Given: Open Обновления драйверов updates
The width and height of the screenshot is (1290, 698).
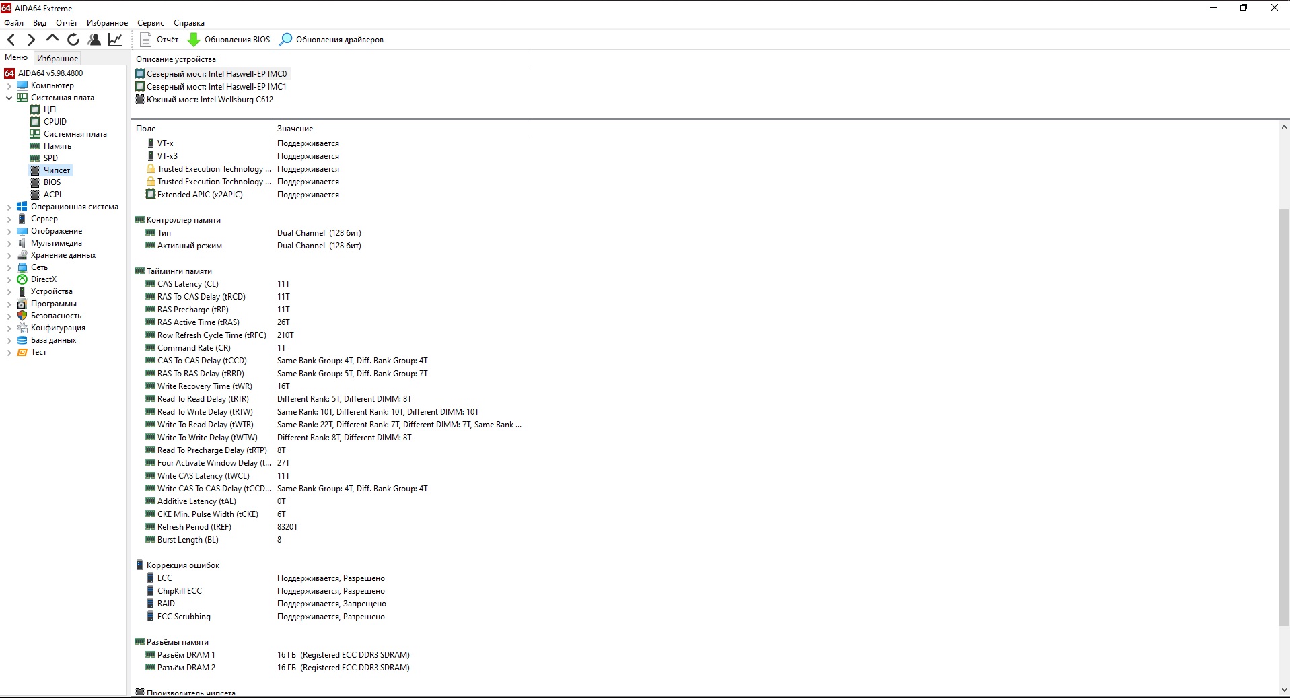Looking at the screenshot, I should point(331,40).
